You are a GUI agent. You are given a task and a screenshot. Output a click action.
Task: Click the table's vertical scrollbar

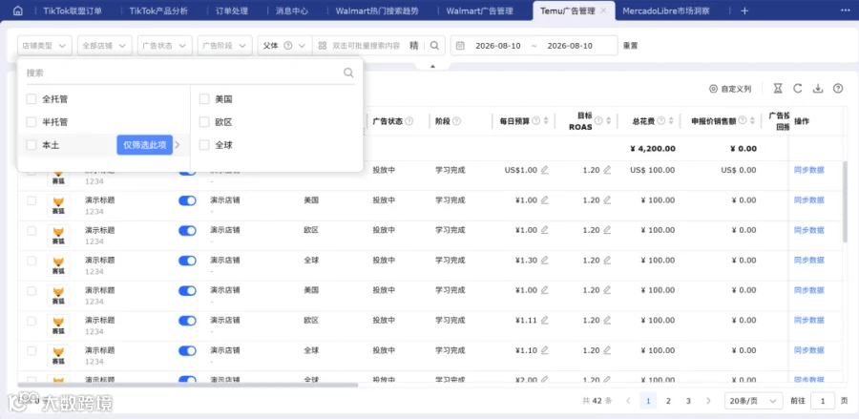coord(845,201)
